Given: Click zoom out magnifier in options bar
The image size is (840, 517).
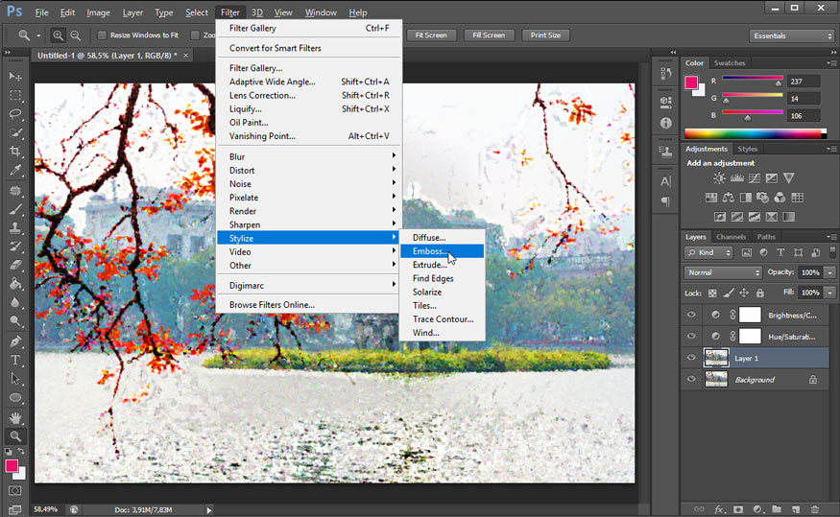Looking at the screenshot, I should point(76,35).
